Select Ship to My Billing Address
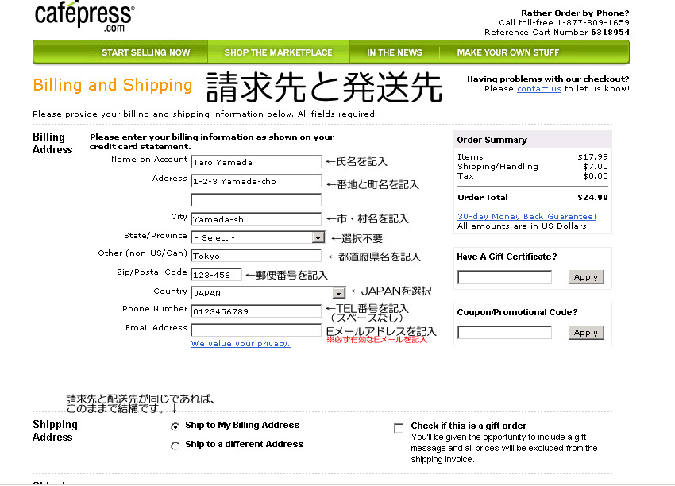The width and height of the screenshot is (675, 486). [x=175, y=426]
